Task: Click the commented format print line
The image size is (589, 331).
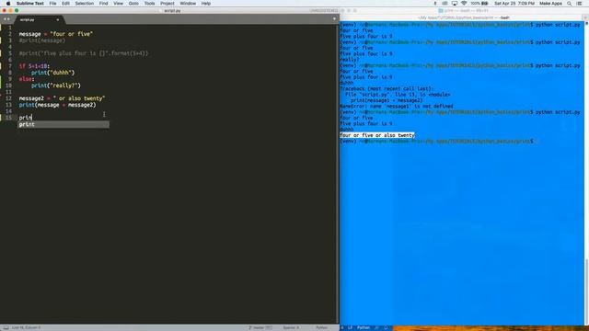Action: (x=84, y=53)
